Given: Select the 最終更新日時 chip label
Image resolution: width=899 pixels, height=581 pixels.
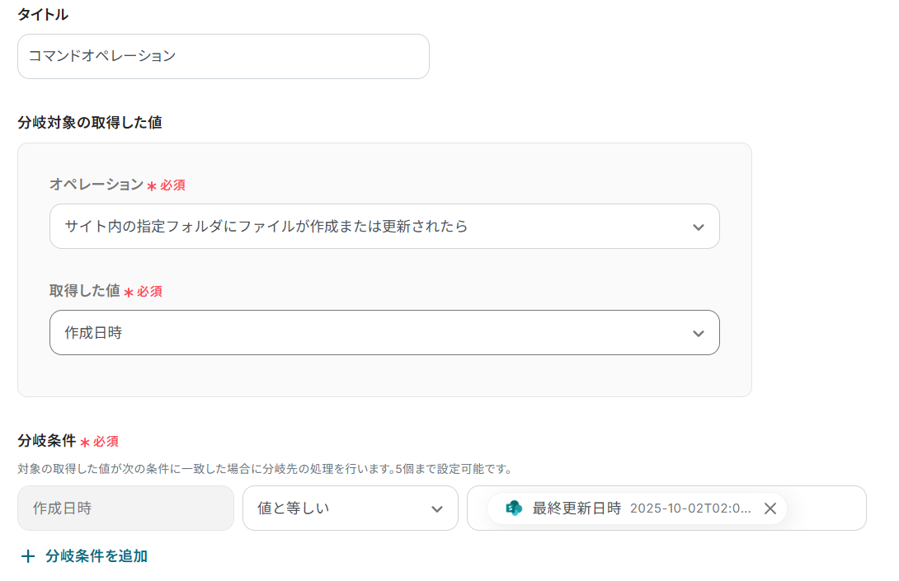Looking at the screenshot, I should pyautogui.click(x=577, y=508).
